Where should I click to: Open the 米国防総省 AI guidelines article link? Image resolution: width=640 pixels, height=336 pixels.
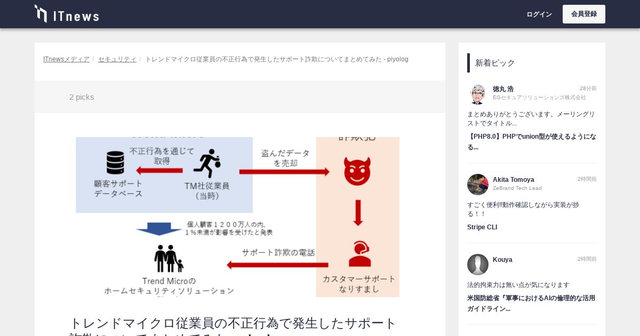(531, 303)
